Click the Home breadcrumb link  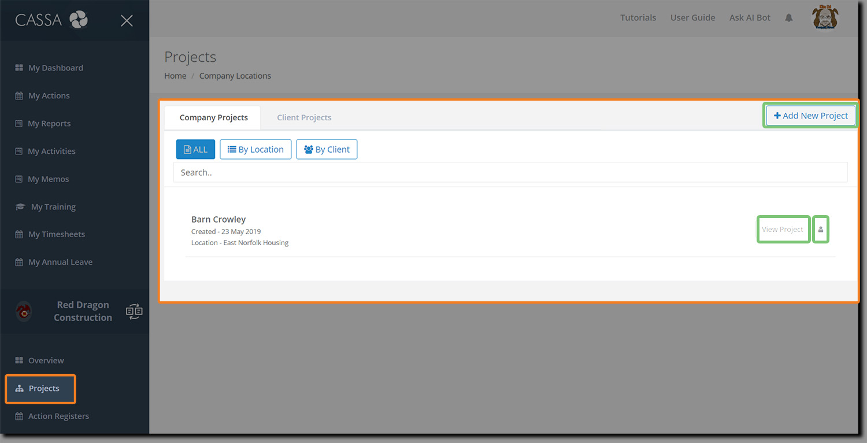point(175,76)
